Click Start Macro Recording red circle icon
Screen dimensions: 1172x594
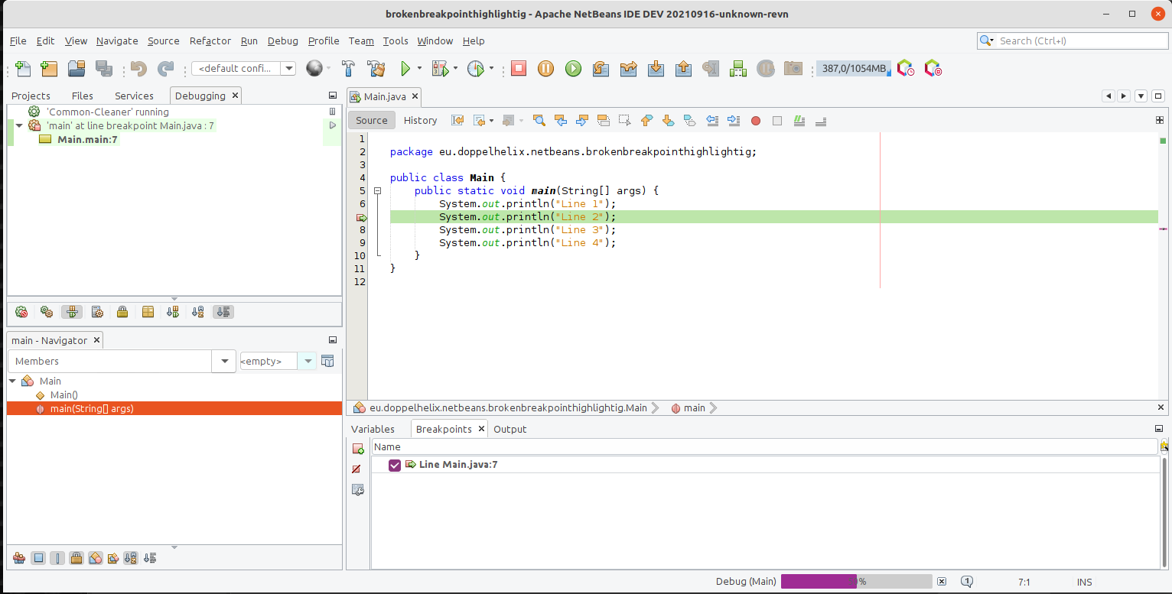coord(756,121)
